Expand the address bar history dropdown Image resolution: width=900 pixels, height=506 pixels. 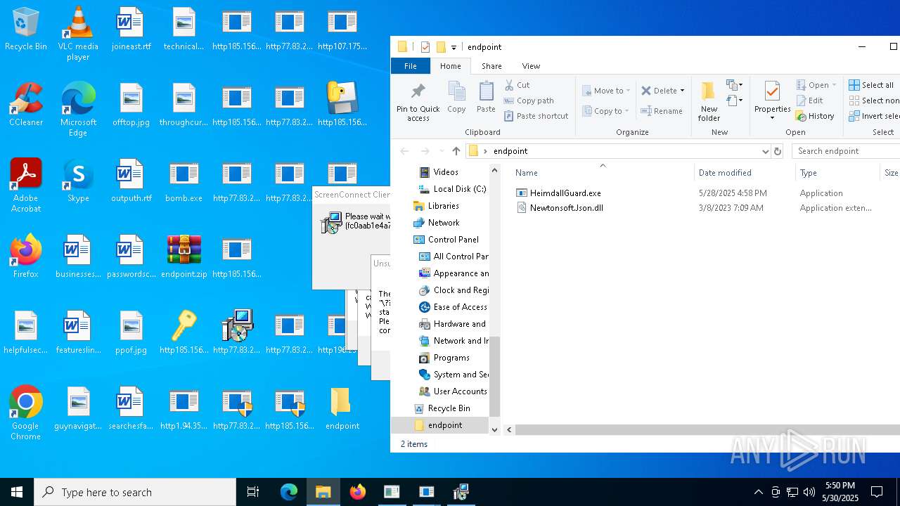point(765,151)
